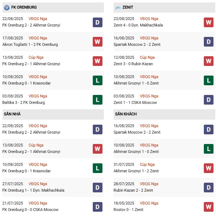
Task: Select the SÂN NHÀ section header
Action: [53, 114]
